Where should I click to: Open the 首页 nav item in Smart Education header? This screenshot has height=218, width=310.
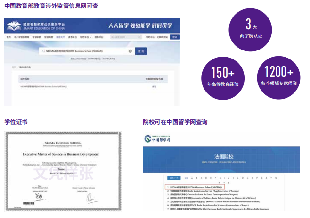click(8, 37)
